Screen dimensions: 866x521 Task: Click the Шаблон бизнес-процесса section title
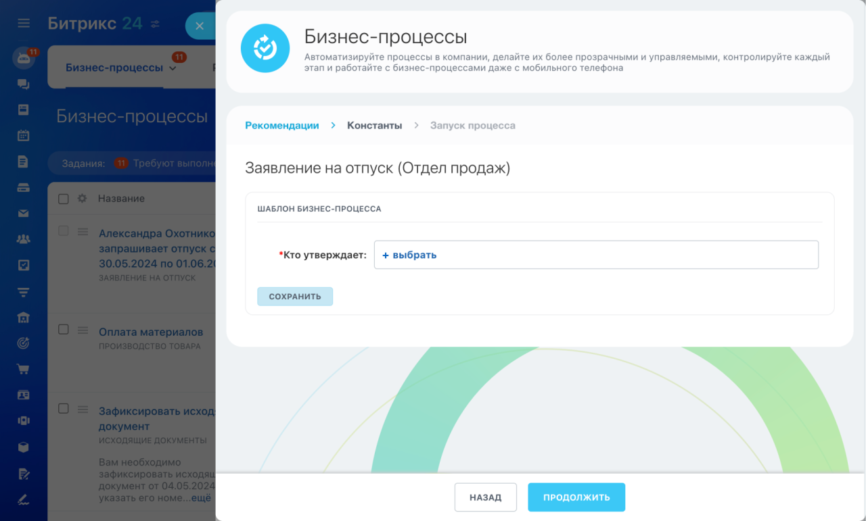pos(319,209)
